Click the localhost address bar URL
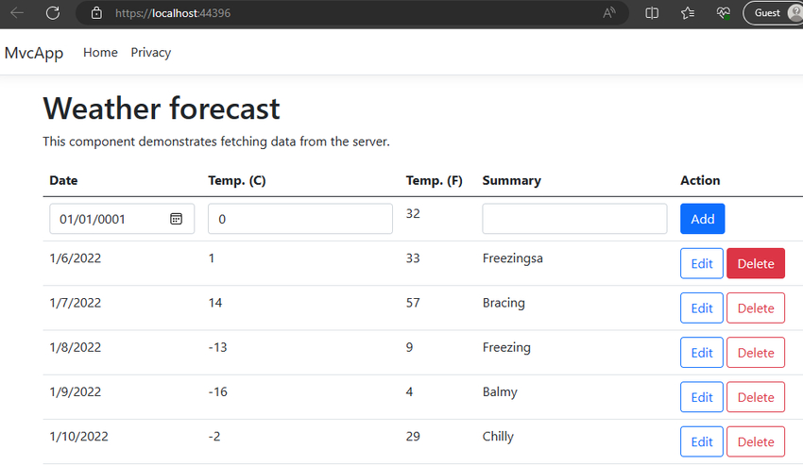Screen dimensions: 803x465 [x=173, y=13]
